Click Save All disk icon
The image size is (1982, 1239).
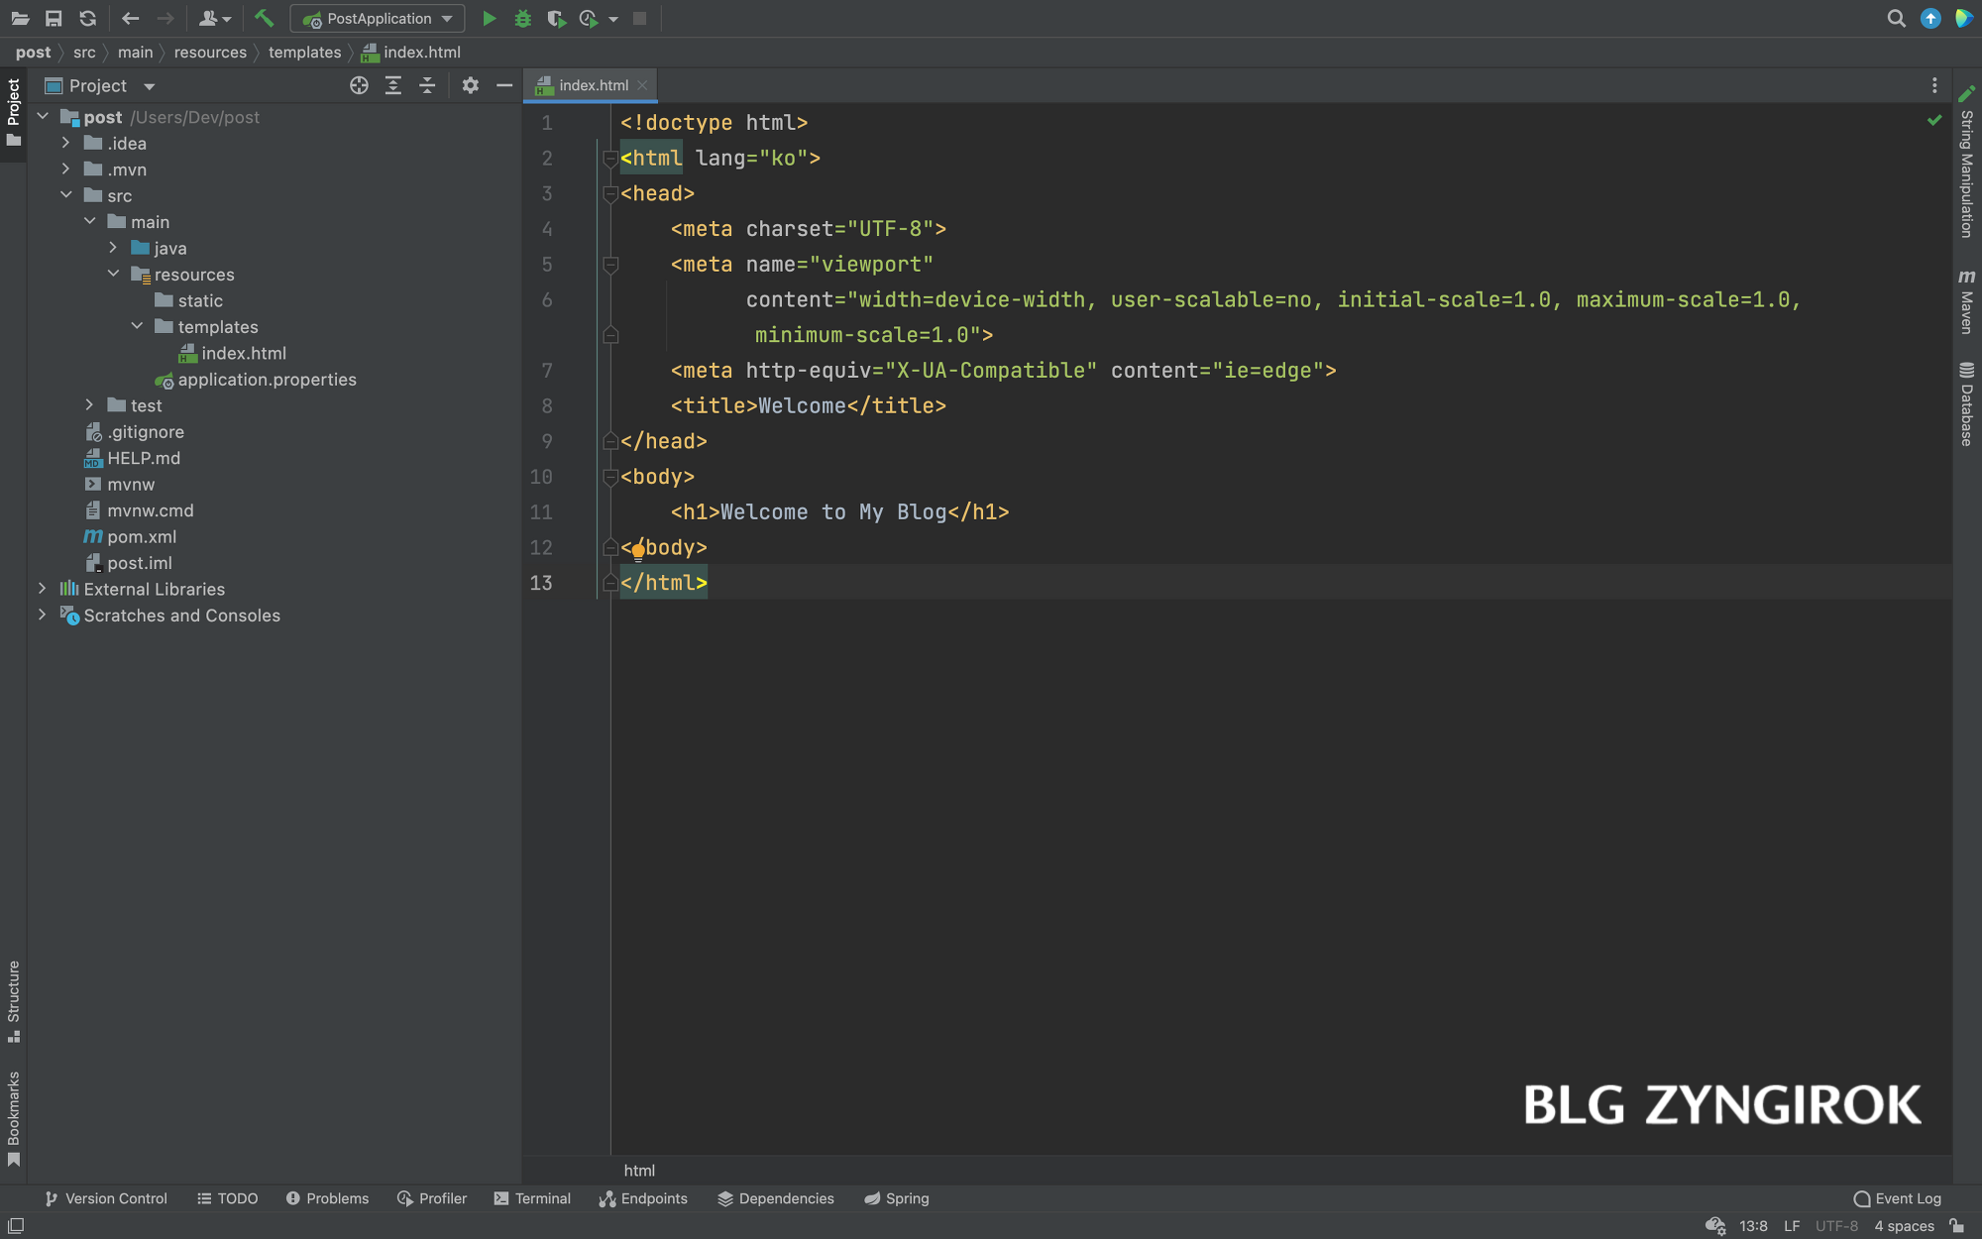click(54, 19)
